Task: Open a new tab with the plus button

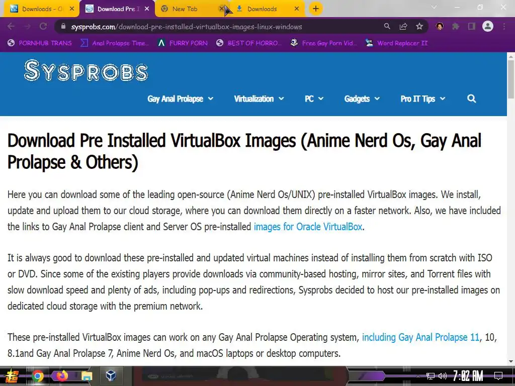Action: click(x=316, y=9)
